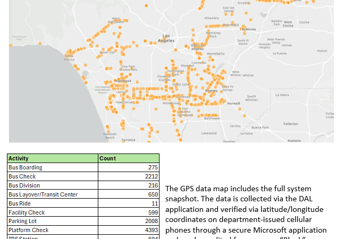
Task: Click the Parking Lot row label
Action: point(22,221)
